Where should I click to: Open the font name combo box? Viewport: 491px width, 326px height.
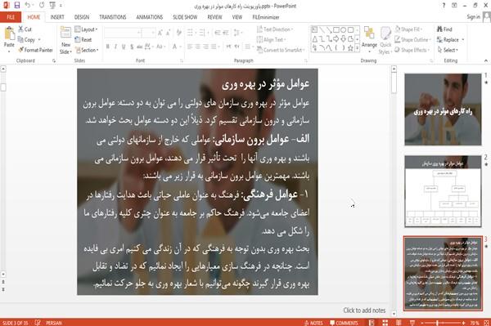[x=122, y=33]
